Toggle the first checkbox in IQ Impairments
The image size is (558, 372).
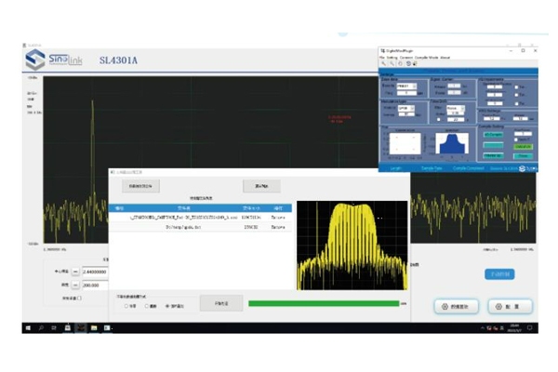tap(515, 86)
